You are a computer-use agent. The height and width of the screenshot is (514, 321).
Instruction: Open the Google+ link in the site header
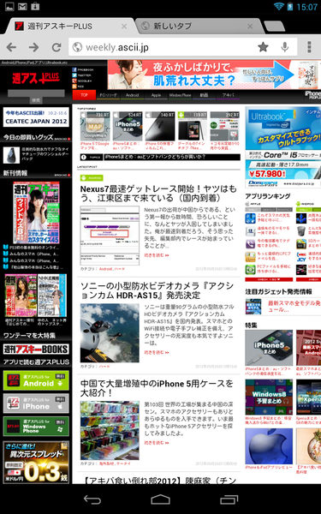82,81
